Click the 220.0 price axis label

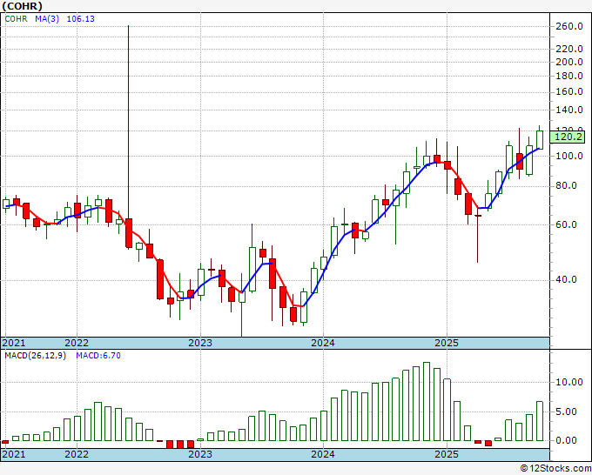[x=569, y=49]
